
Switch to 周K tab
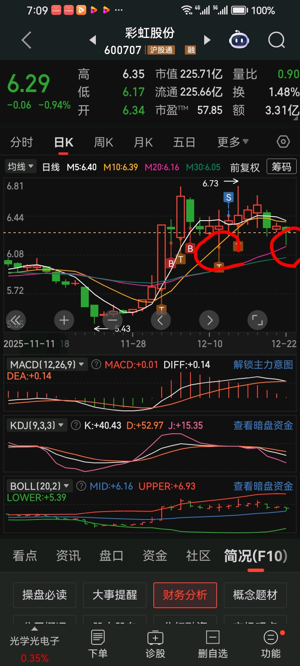[x=104, y=142]
